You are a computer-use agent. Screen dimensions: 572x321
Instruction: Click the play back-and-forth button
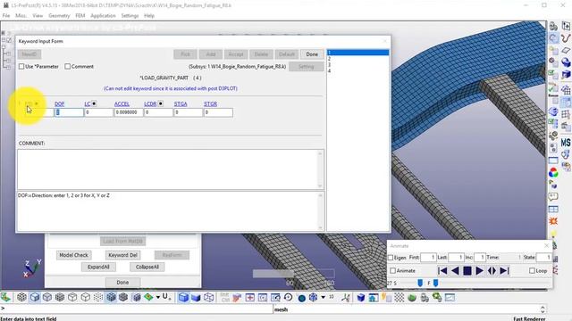pos(492,271)
